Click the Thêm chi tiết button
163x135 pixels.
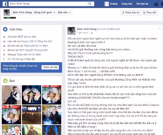pos(50,67)
